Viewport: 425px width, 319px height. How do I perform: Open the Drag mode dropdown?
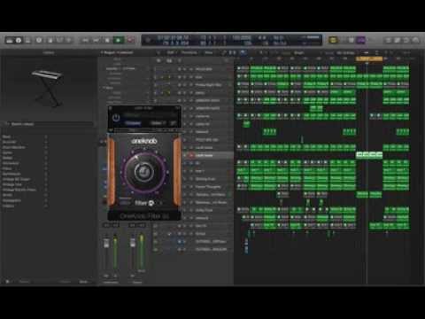[345, 53]
